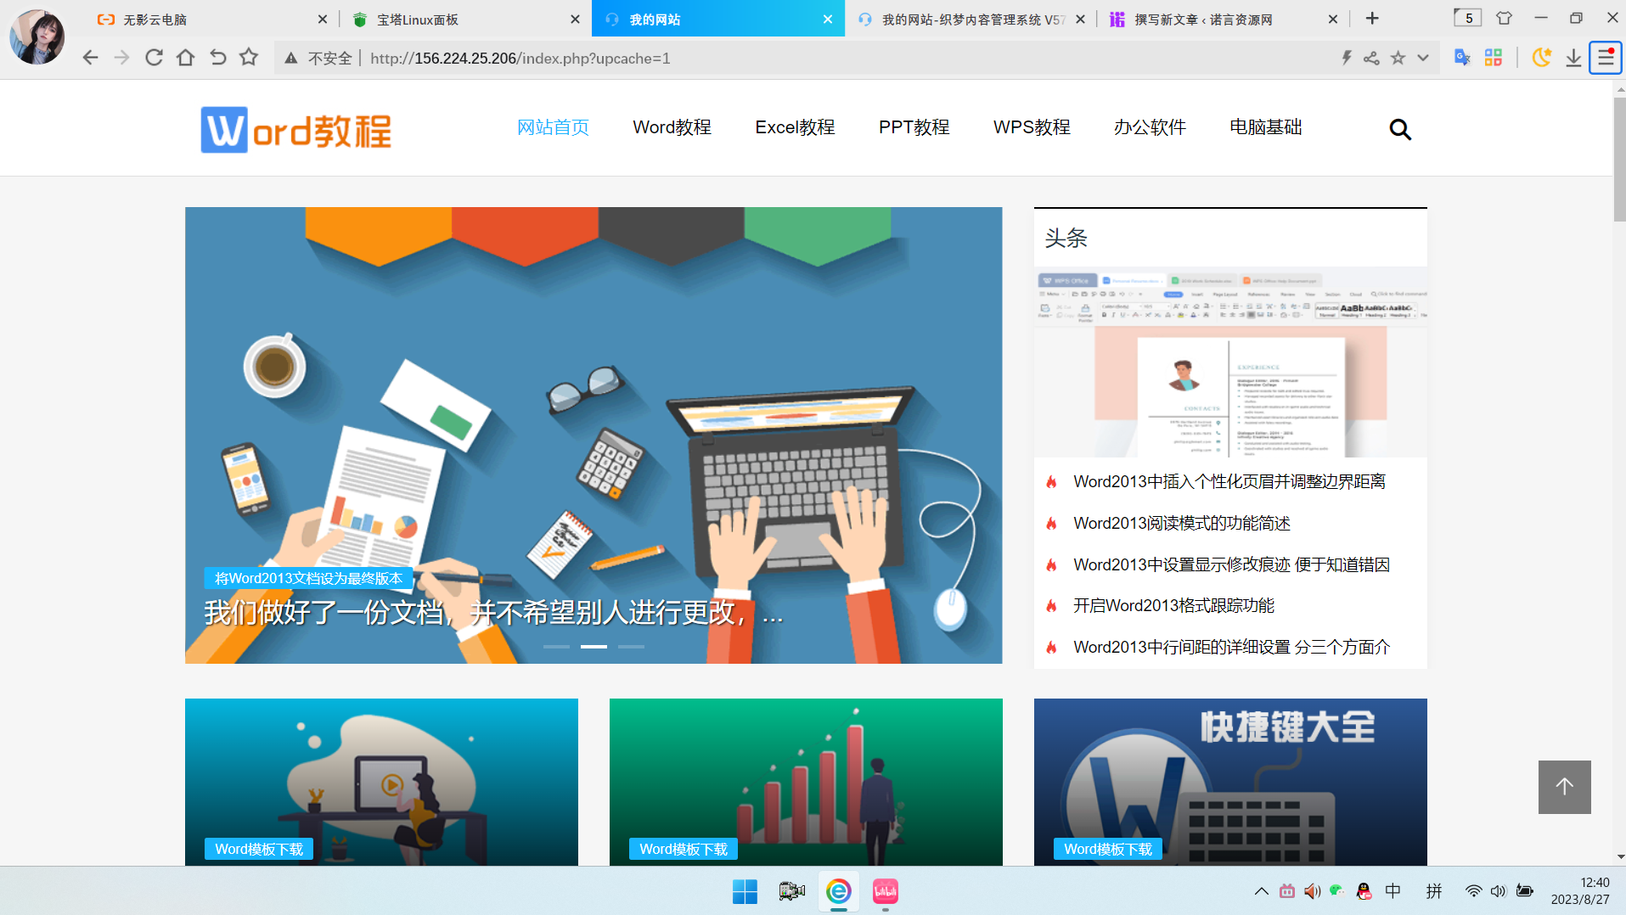Select the first carousel indicator dash
The image size is (1626, 915).
(556, 647)
